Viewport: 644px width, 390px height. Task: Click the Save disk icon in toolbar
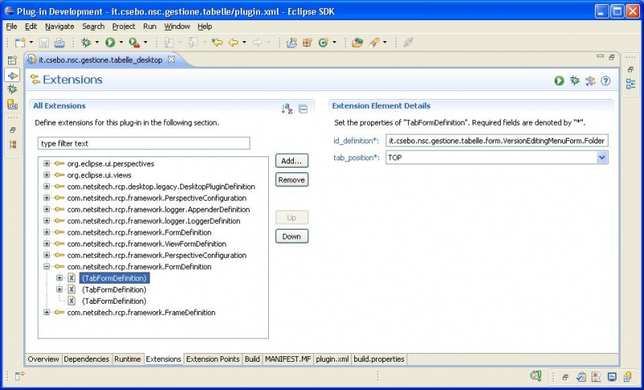(44, 43)
